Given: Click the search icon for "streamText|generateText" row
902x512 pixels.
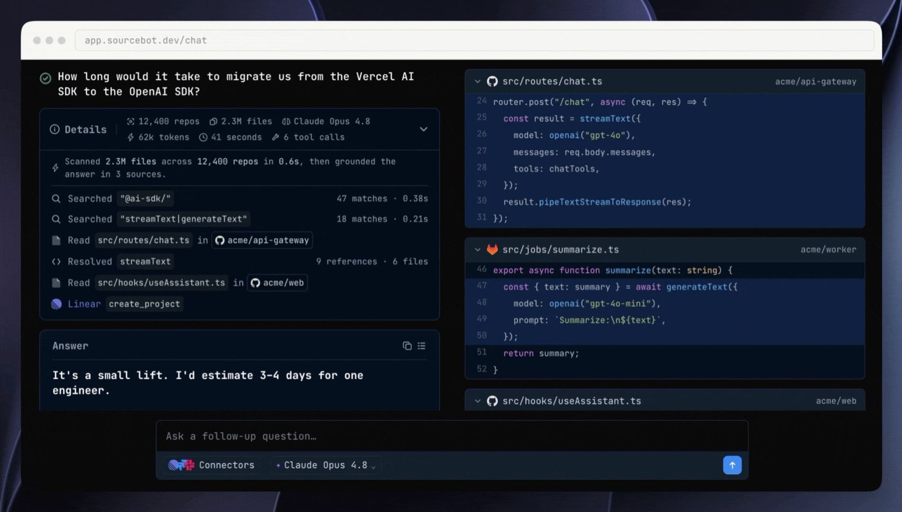Looking at the screenshot, I should (x=56, y=219).
